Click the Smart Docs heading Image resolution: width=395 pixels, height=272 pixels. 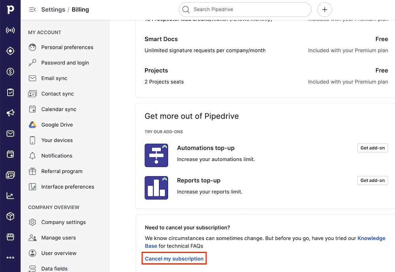(161, 39)
